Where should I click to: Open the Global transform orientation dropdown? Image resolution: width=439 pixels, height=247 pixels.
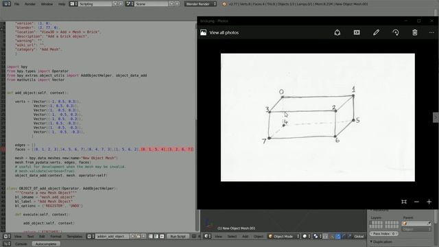(x=360, y=236)
